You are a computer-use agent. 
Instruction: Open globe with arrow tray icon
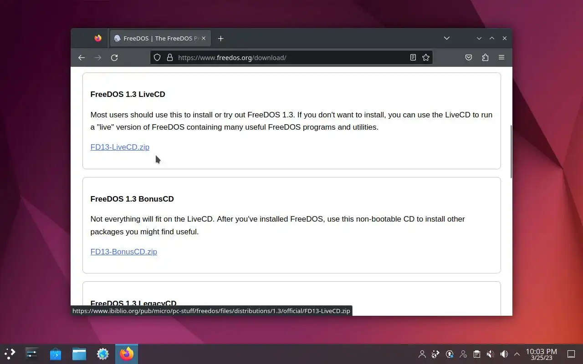[x=435, y=354]
